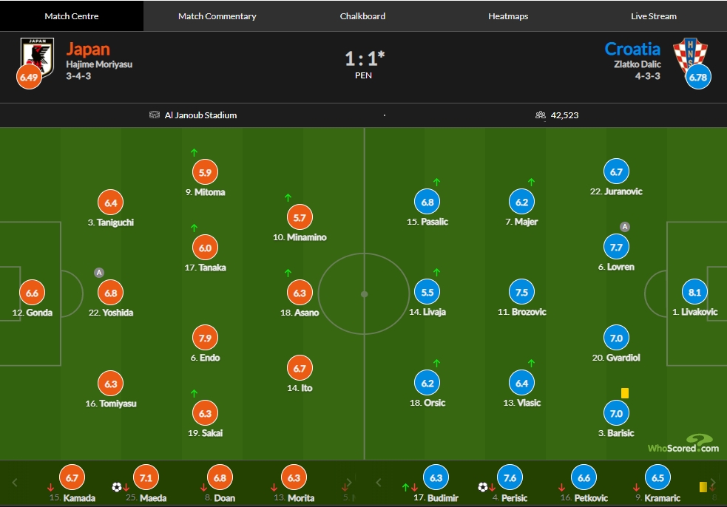Click the Japan team crest
Screen dimensions: 727x507
click(x=38, y=57)
